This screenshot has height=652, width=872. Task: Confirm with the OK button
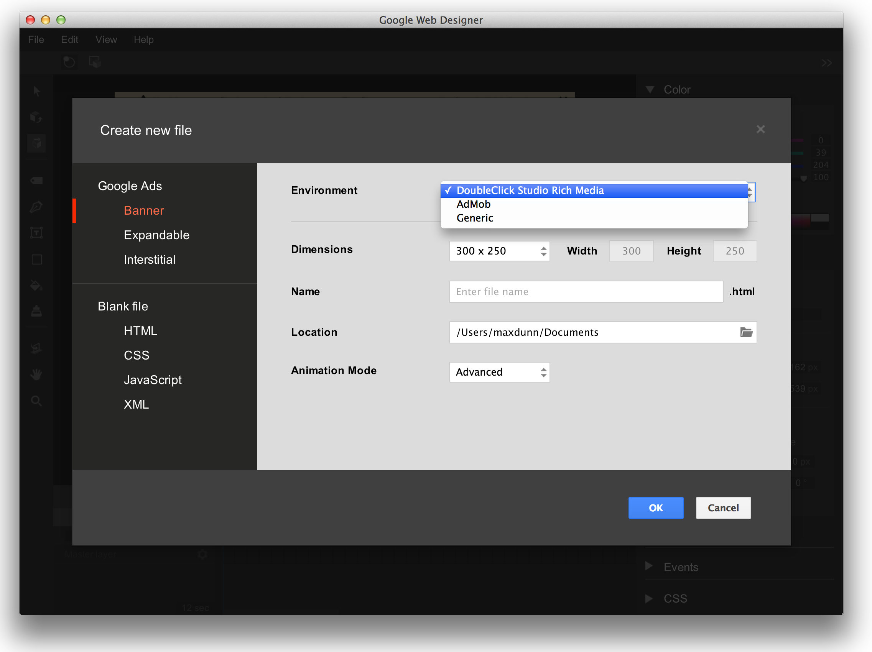tap(656, 507)
